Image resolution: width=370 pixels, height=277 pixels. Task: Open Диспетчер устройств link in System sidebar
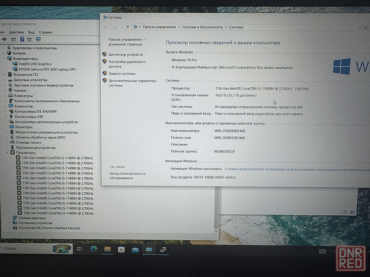[x=126, y=55]
